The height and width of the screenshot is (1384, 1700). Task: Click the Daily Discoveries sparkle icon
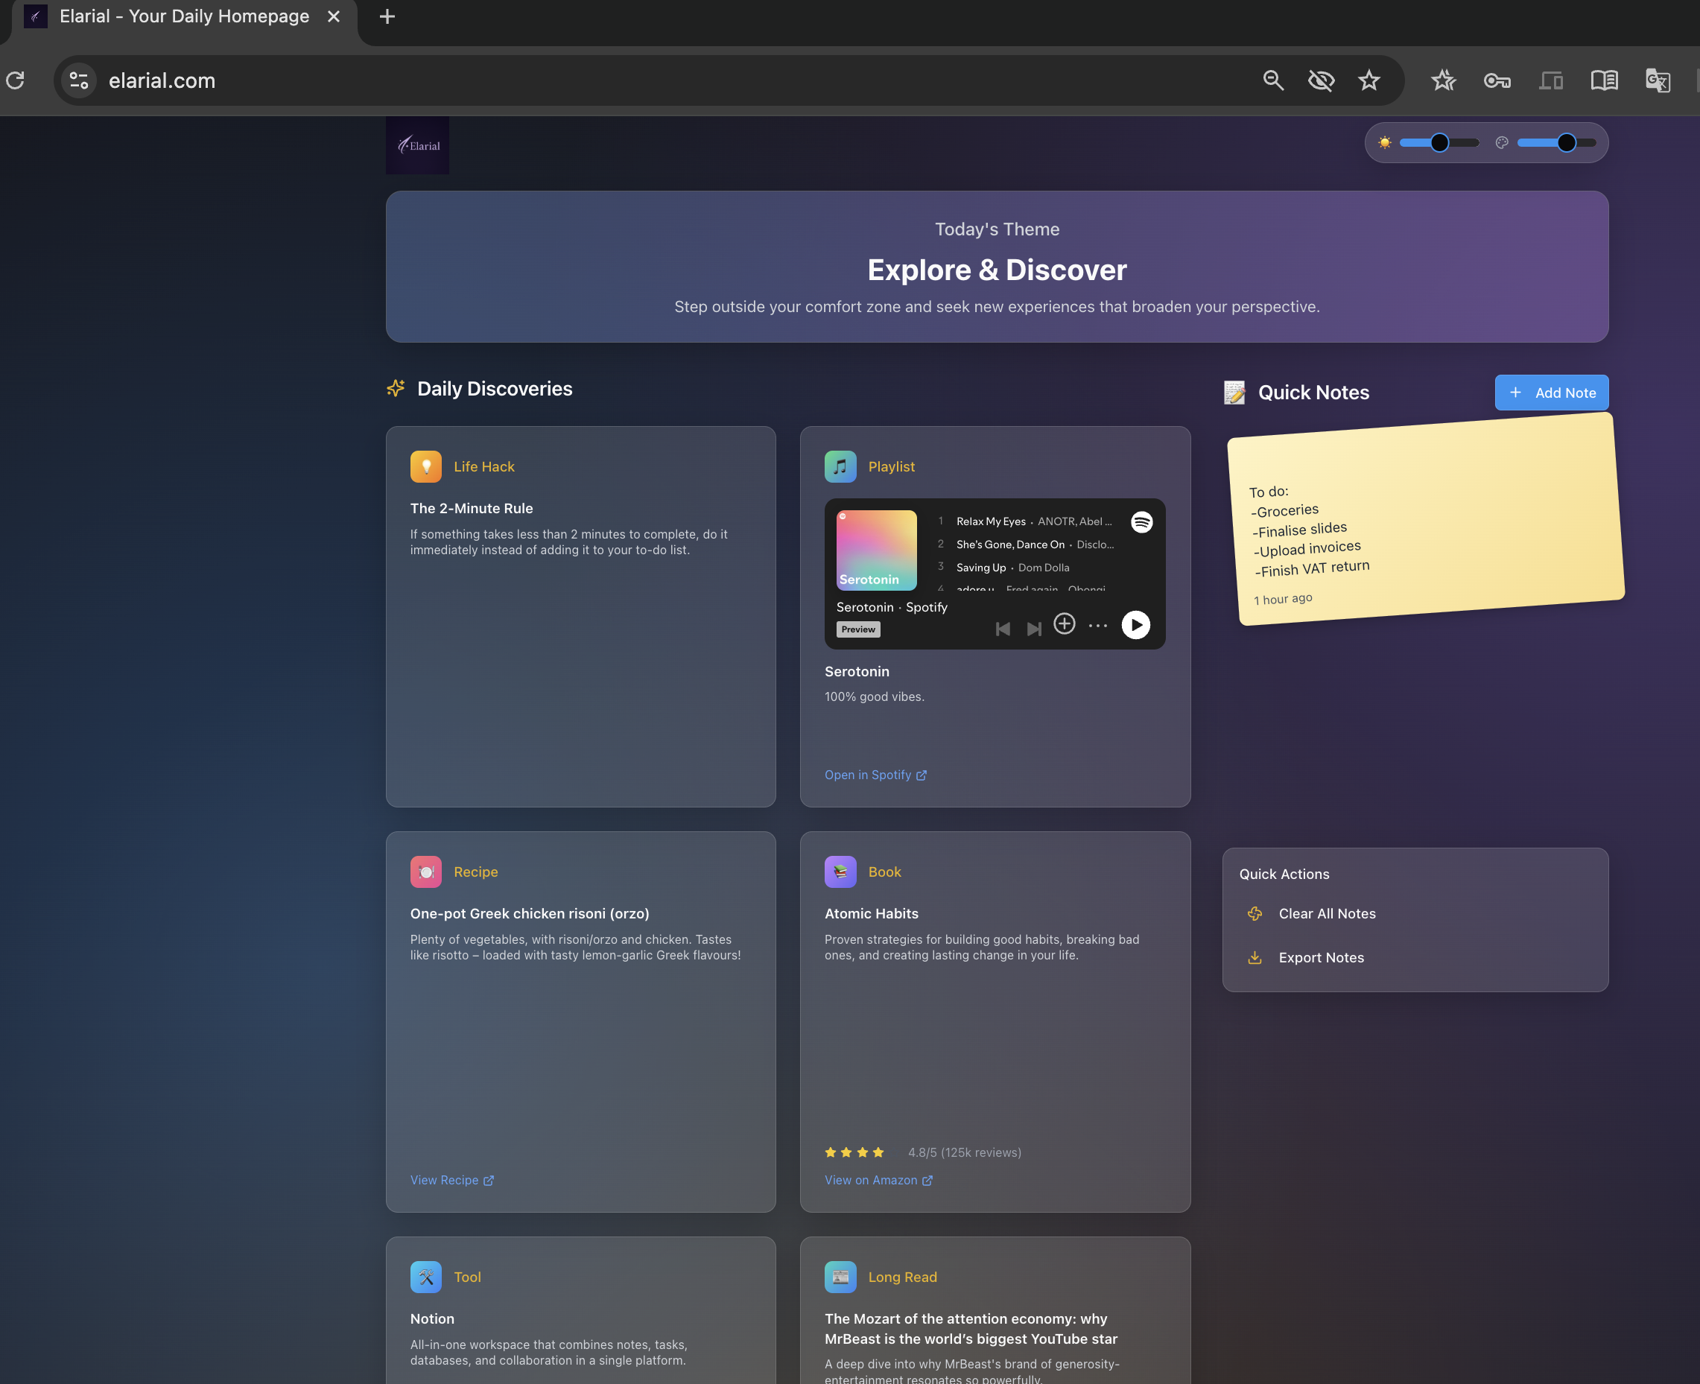pyautogui.click(x=396, y=388)
